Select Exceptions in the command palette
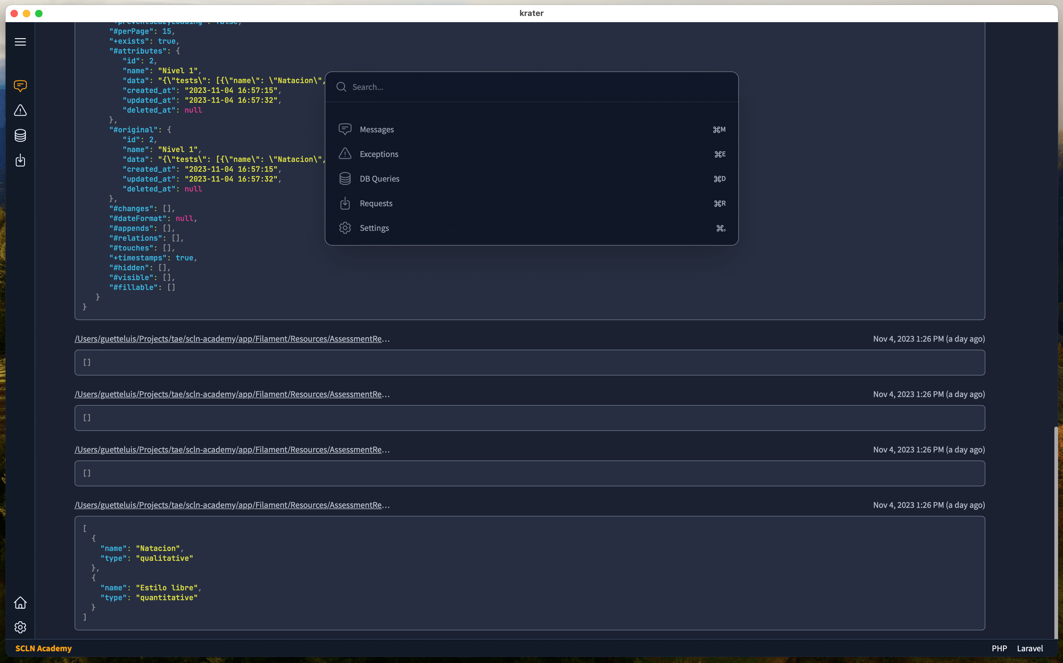Screen dimensions: 1063x663 click(x=531, y=154)
